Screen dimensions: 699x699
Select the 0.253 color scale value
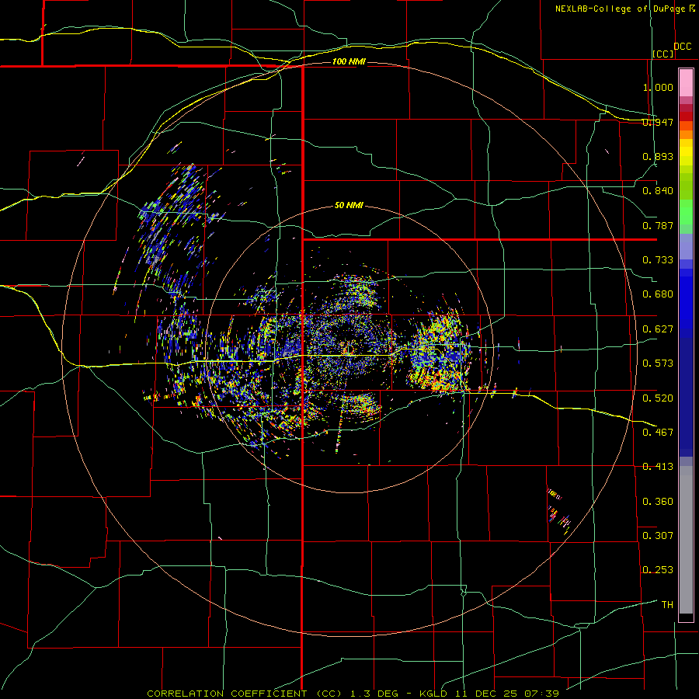(x=658, y=570)
